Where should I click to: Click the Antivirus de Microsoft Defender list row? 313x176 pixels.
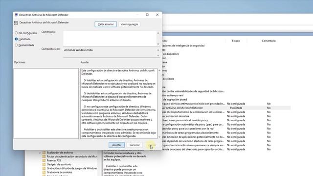coord(226,108)
